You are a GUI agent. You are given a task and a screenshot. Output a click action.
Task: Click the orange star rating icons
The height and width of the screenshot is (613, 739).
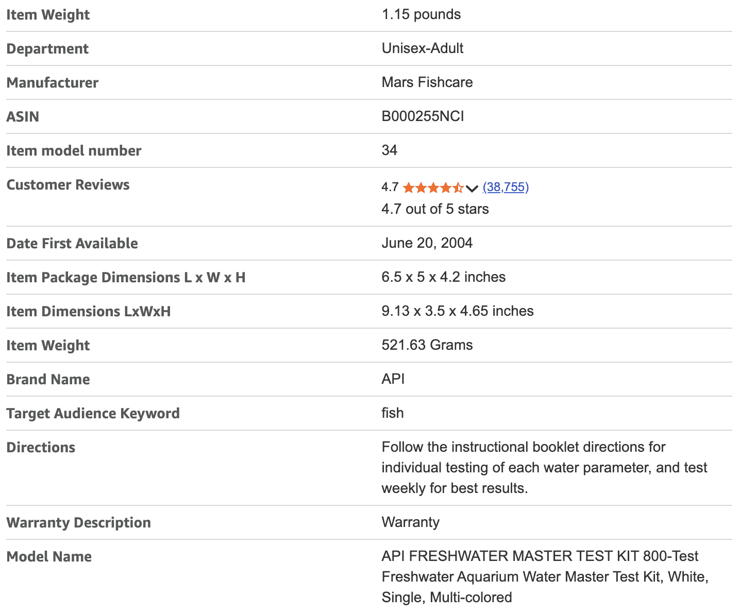point(433,188)
